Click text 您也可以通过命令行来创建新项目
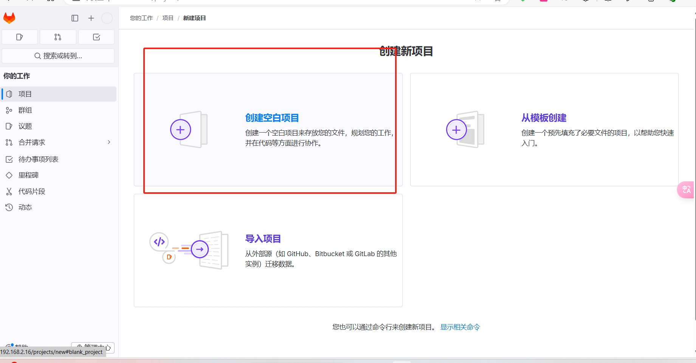Screen dimensions: 696x363 click(384, 327)
